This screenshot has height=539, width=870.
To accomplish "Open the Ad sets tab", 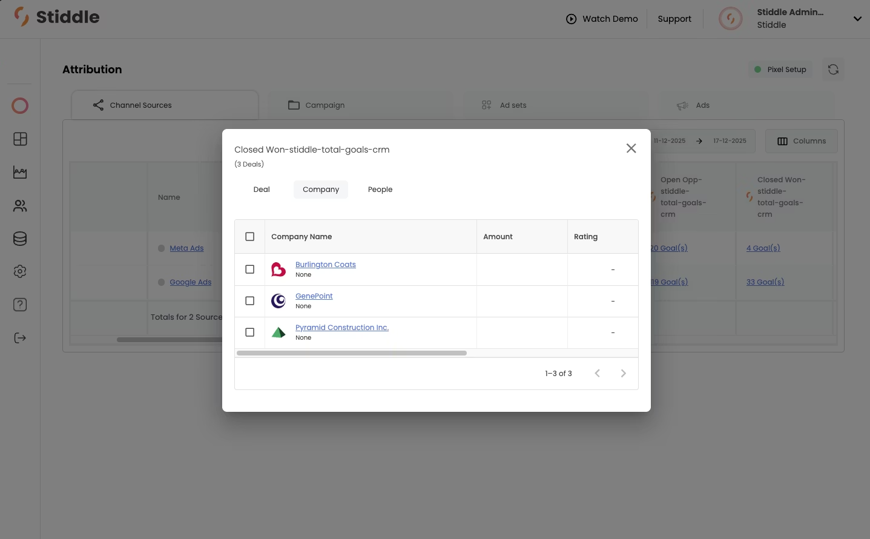I will (556, 105).
